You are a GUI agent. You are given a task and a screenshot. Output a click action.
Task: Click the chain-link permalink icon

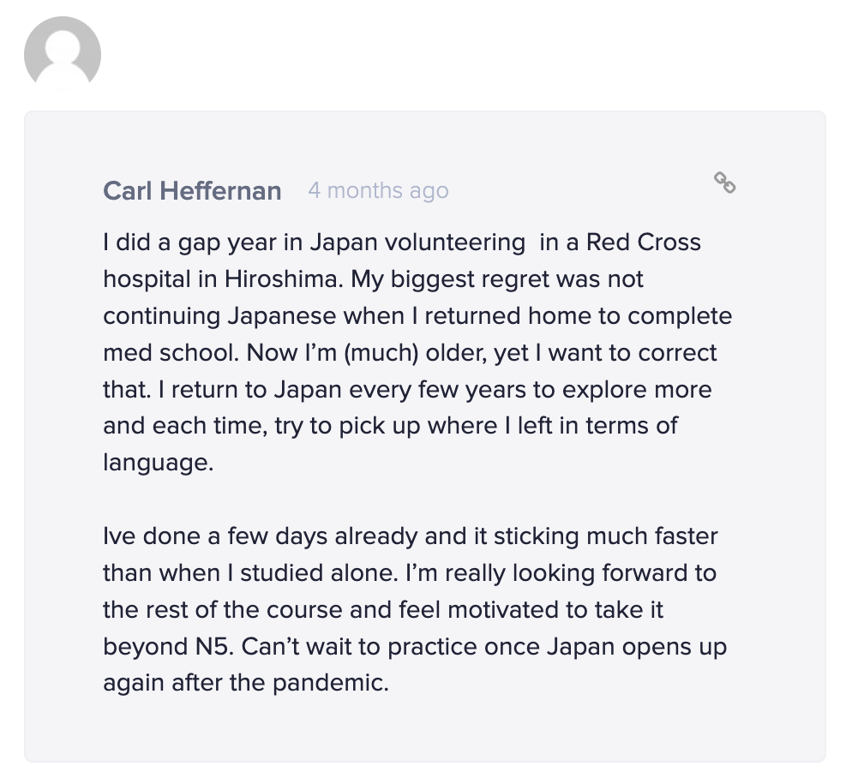point(724,183)
